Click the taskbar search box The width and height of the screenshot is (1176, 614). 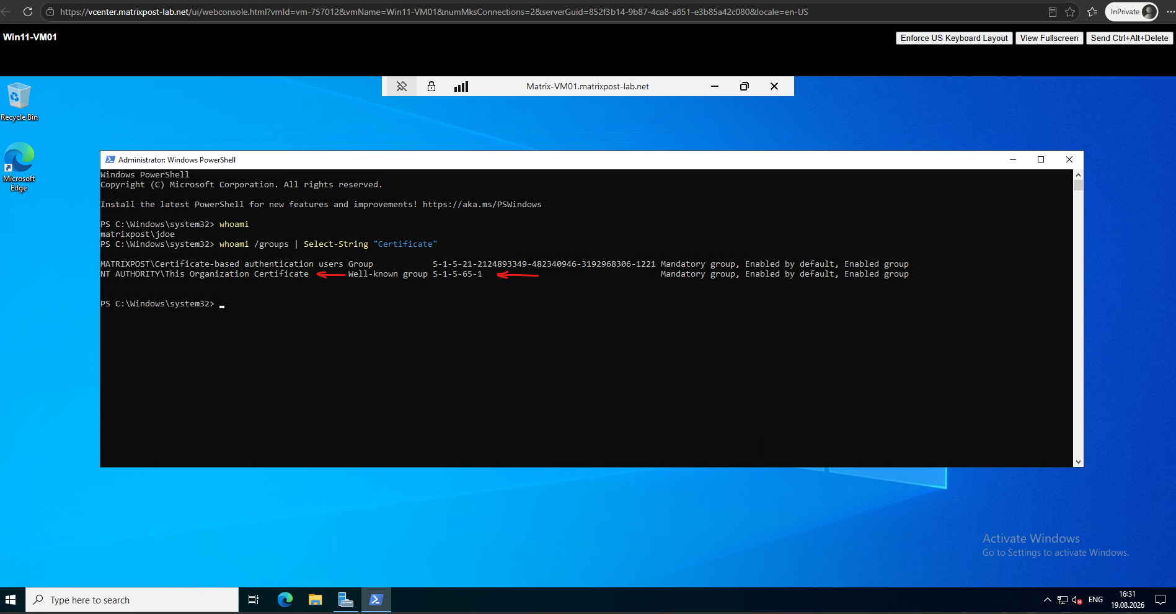click(x=132, y=600)
